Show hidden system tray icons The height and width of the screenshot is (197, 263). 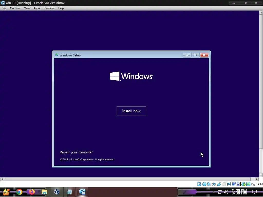[x=213, y=192]
